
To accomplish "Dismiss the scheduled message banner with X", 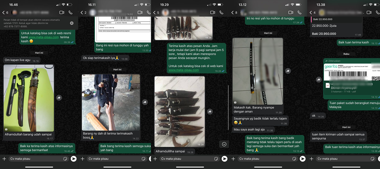I will [72, 23].
